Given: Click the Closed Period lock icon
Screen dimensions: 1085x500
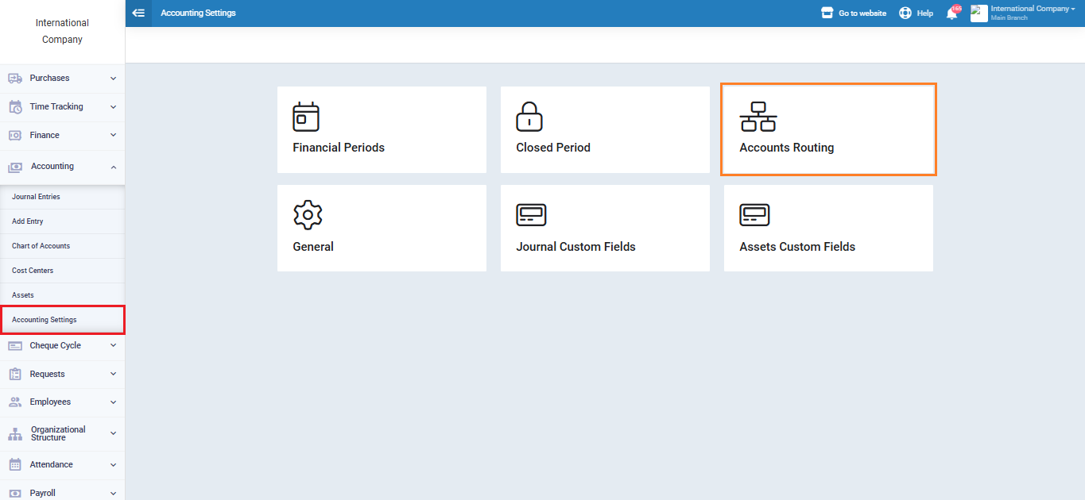Looking at the screenshot, I should [529, 117].
